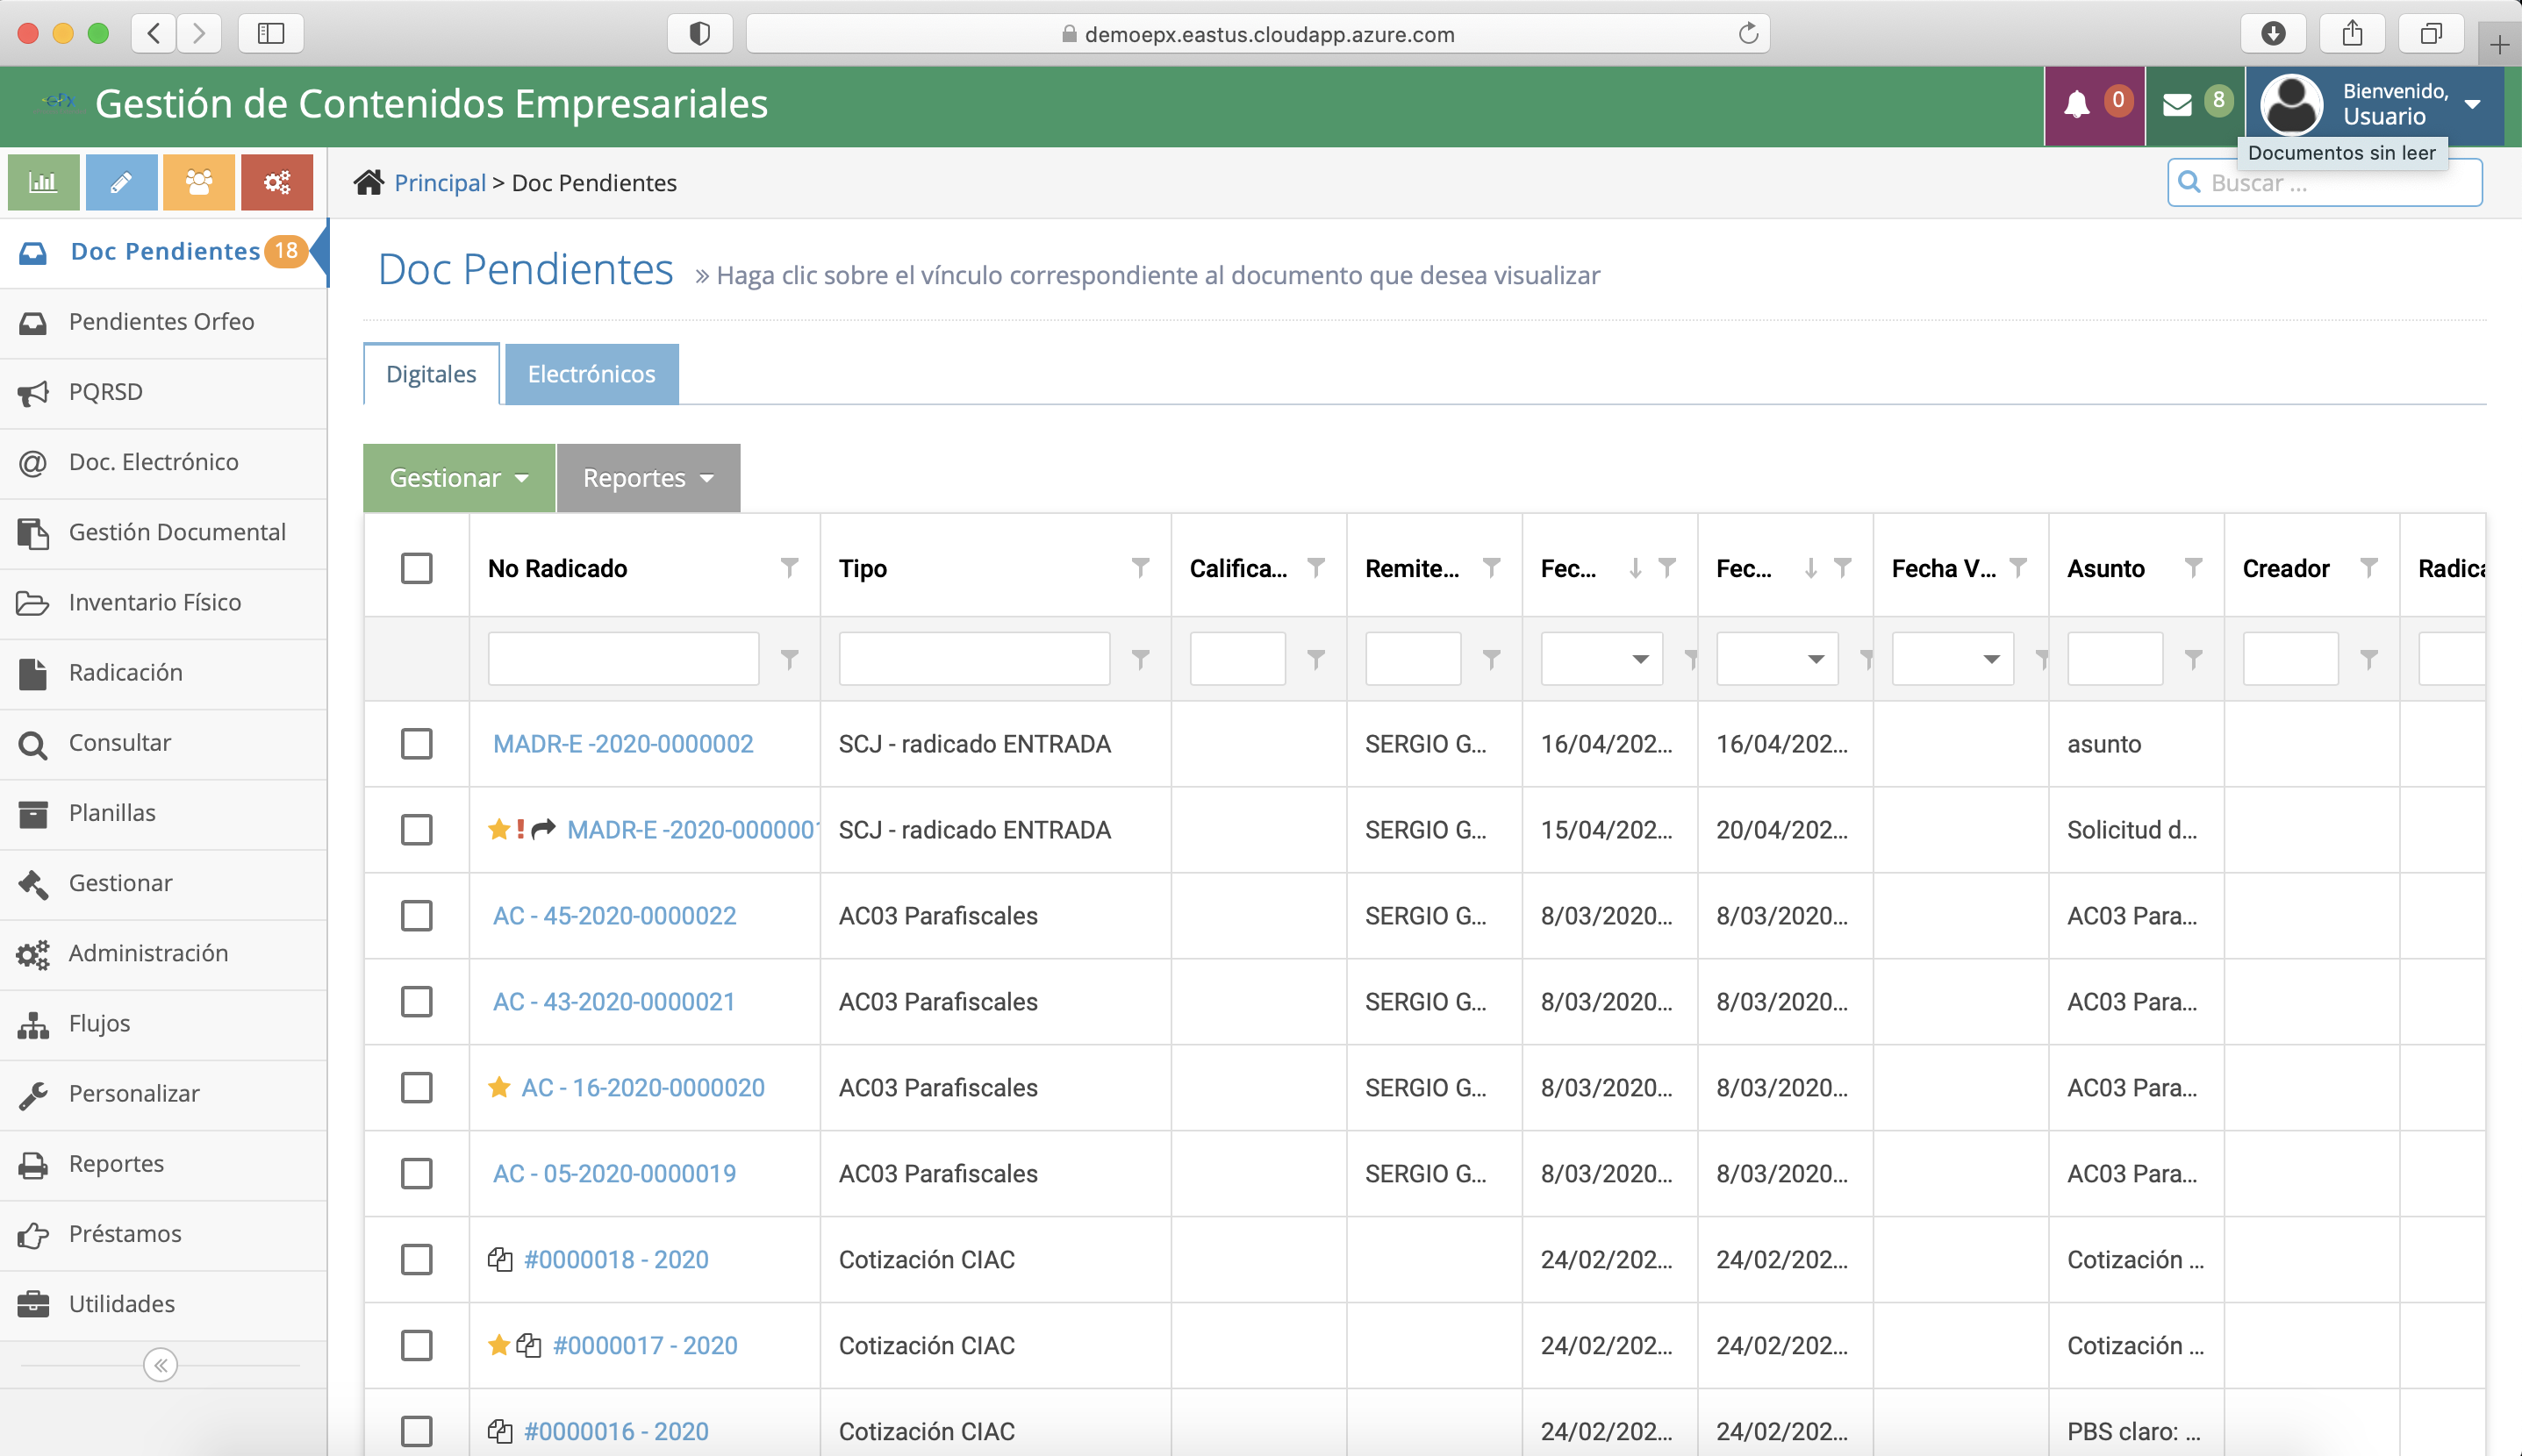Check the row #0000018 - 2020
Image resolution: width=2522 pixels, height=1456 pixels.
[416, 1260]
